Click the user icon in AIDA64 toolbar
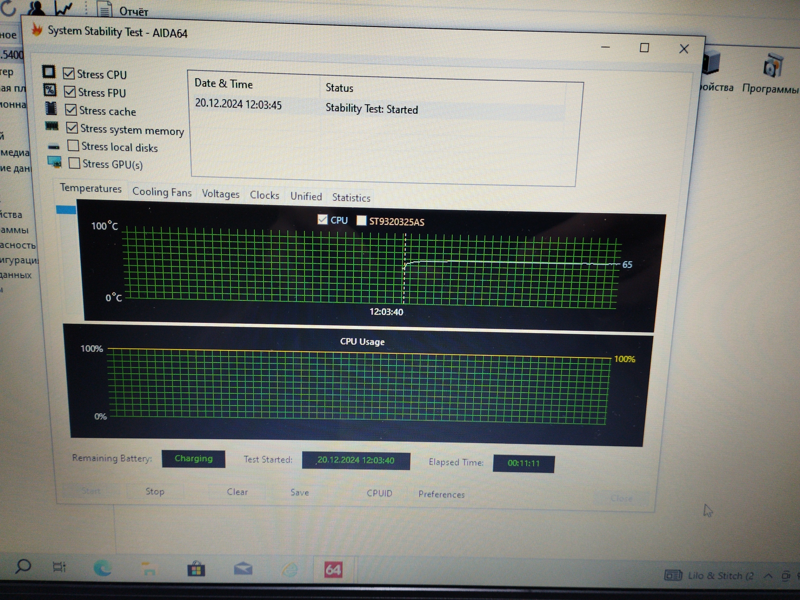Screen dimensions: 800x600 coord(37,7)
